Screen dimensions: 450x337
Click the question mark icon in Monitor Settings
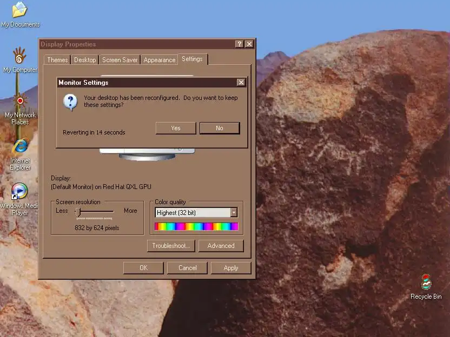click(x=70, y=102)
